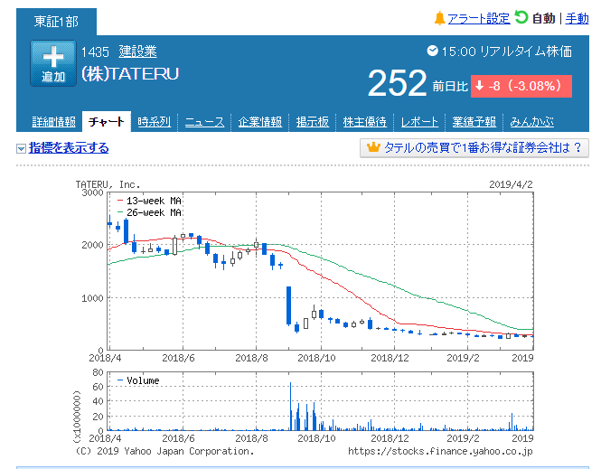Click the 指標を表示する link
601x469 pixels.
(69, 148)
